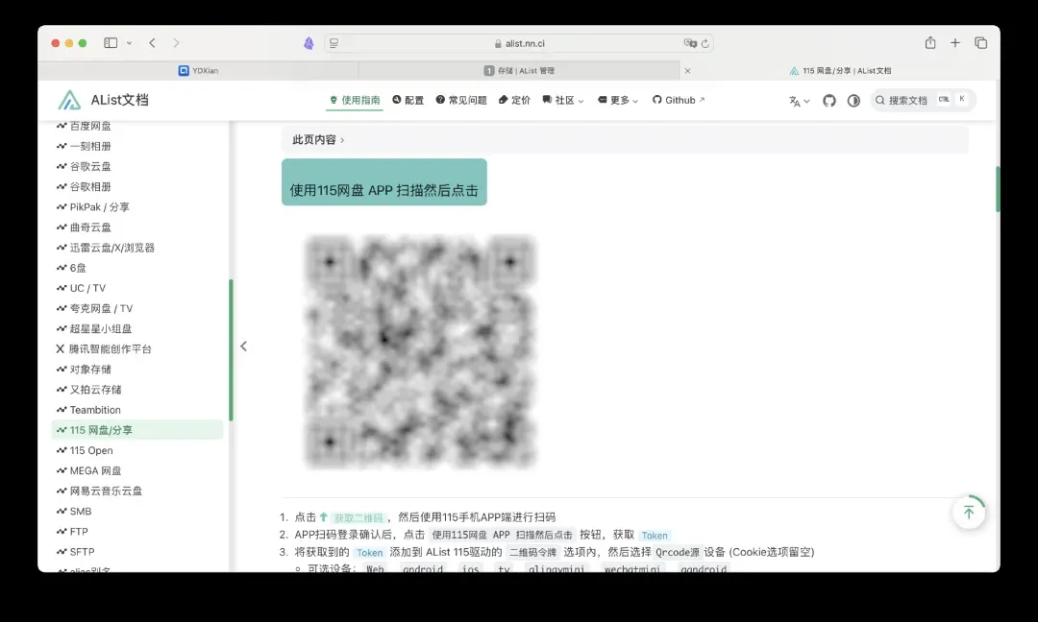Image resolution: width=1038 pixels, height=622 pixels.
Task: Expand the 更多 dropdown menu
Action: (x=618, y=100)
